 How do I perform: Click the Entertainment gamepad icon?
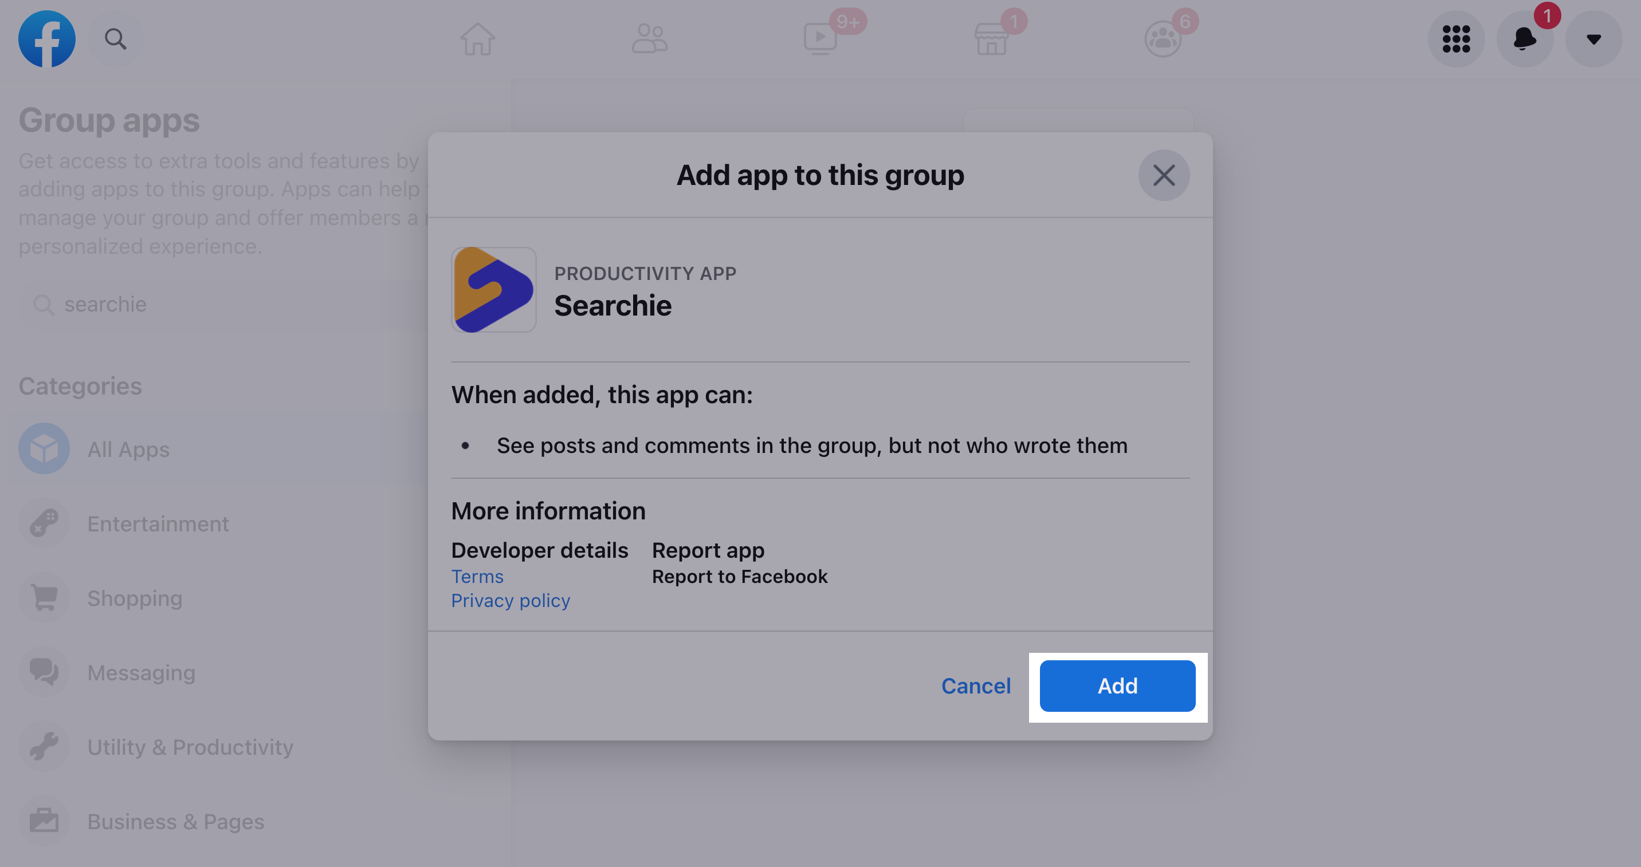pos(44,523)
